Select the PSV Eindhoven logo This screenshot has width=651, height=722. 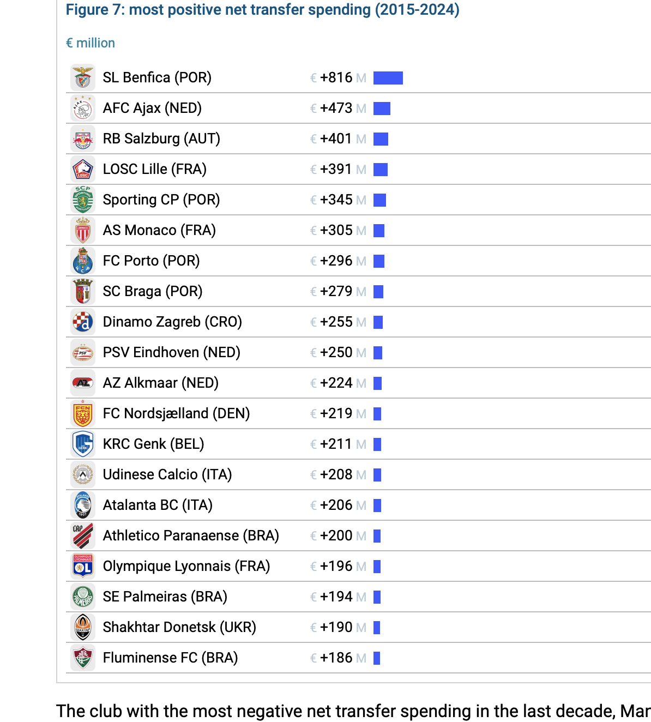83,352
